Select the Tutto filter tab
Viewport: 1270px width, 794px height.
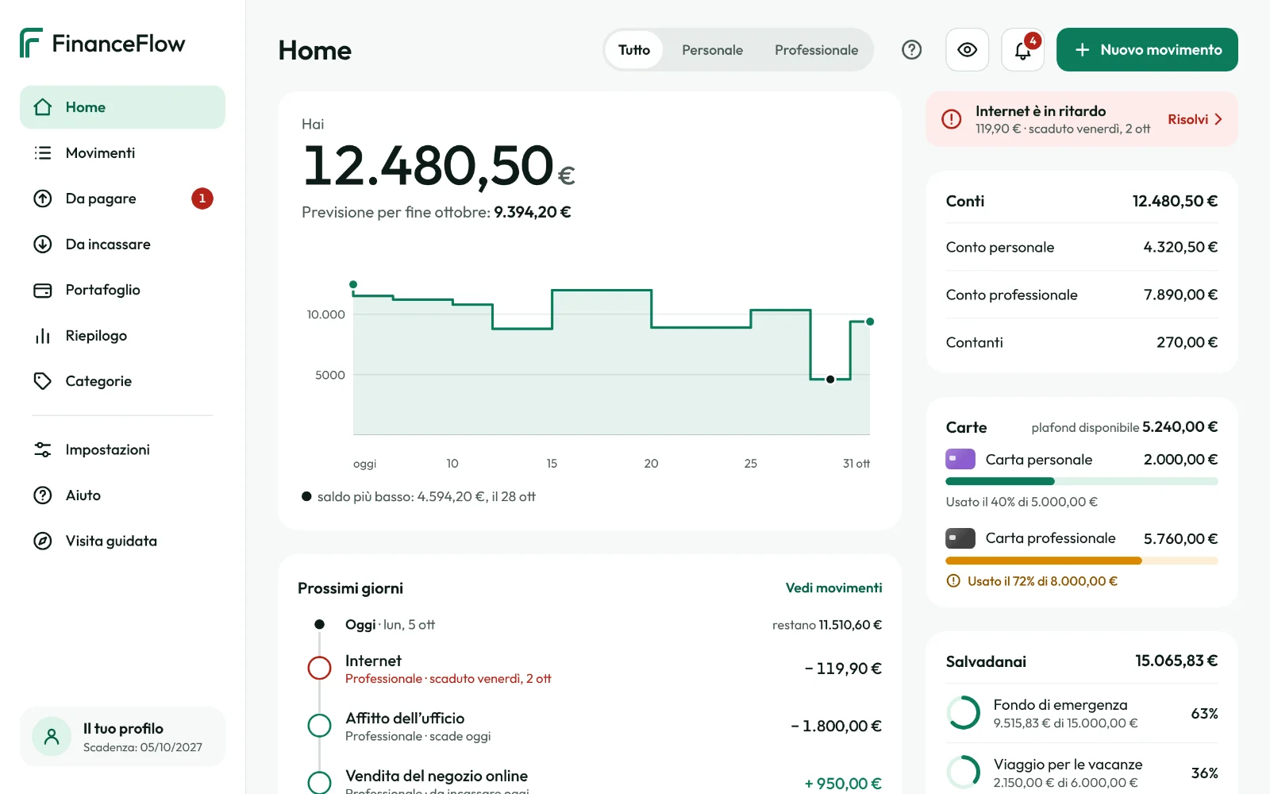(634, 50)
